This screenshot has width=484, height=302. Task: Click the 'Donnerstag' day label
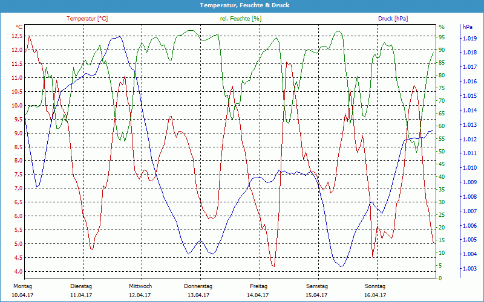click(198, 286)
